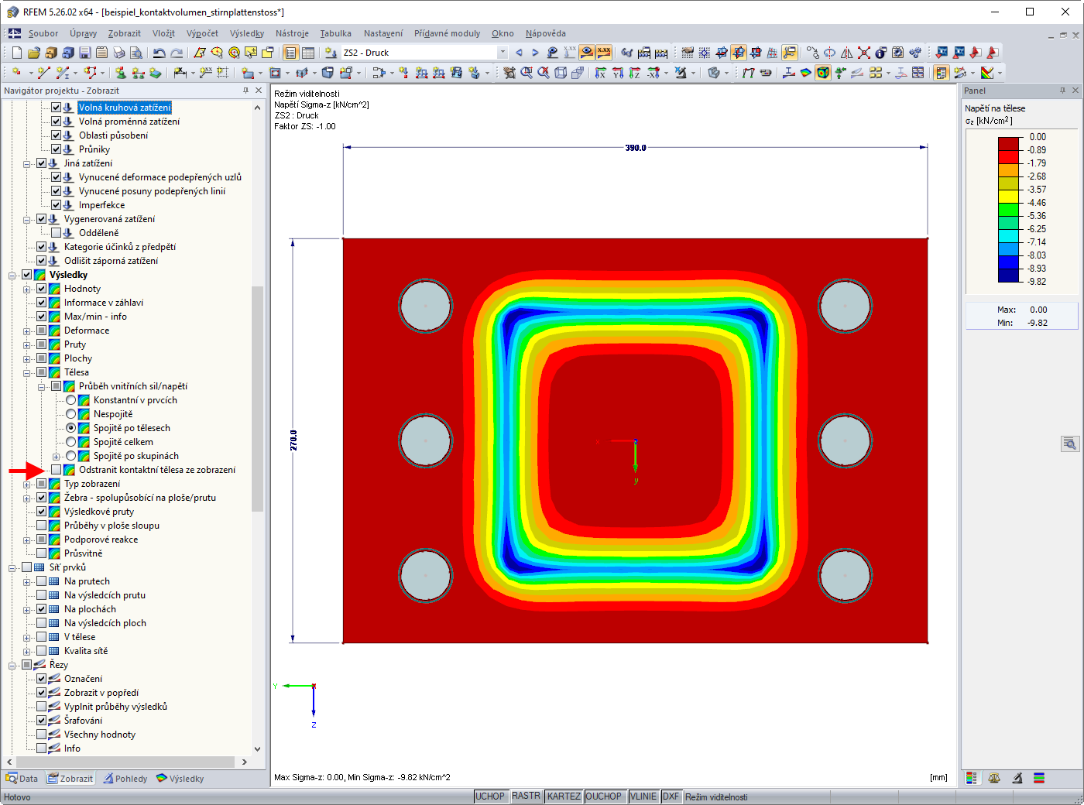Image resolution: width=1084 pixels, height=805 pixels.
Task: Expand the Deformace tree node
Action: [x=27, y=331]
